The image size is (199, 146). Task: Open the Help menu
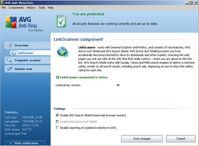[51, 8]
